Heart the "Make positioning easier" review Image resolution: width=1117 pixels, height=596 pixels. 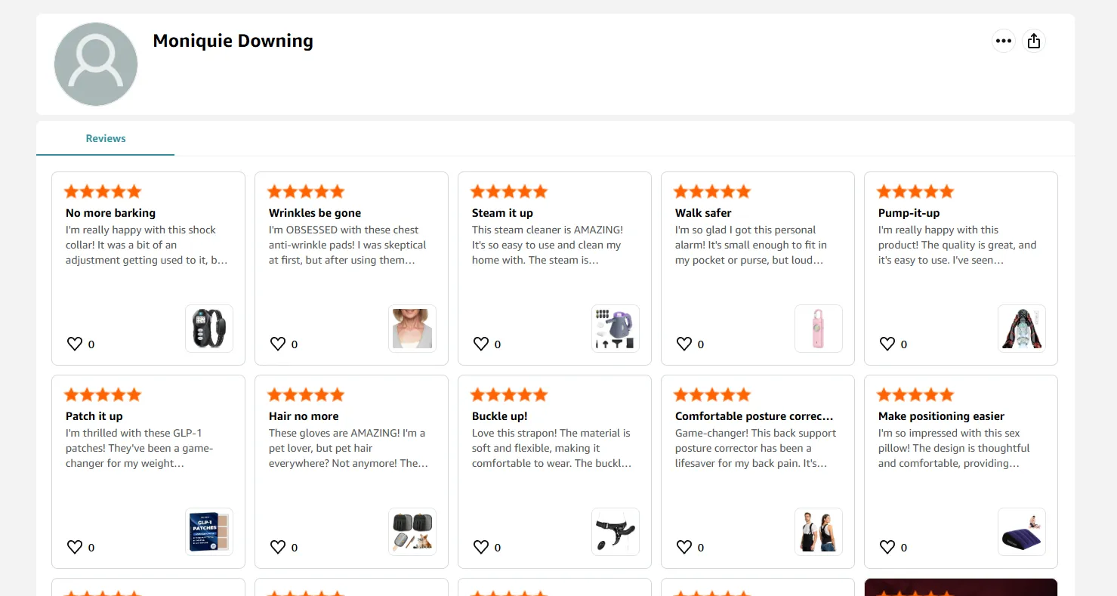[887, 548]
